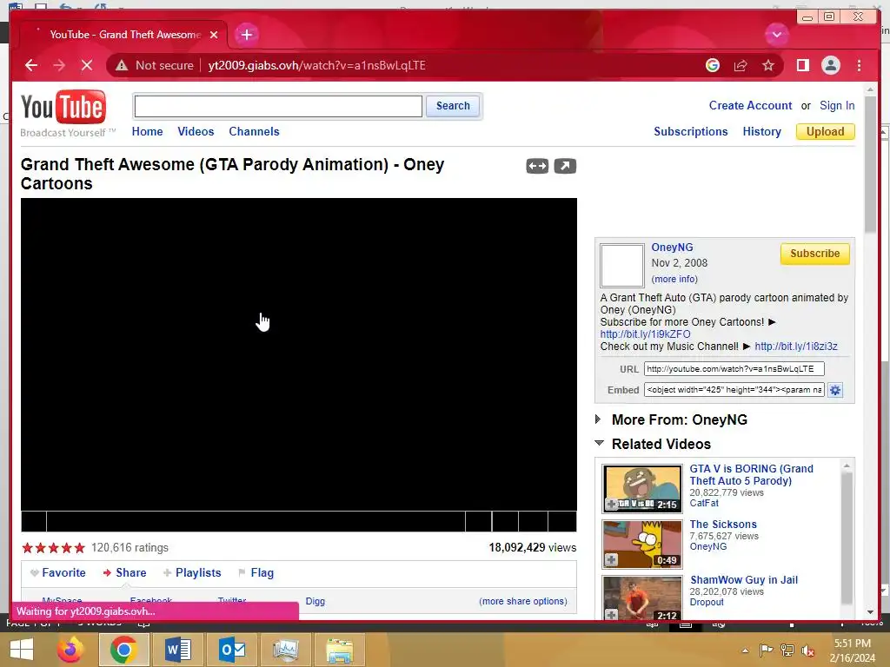Click the yellow Upload button

(x=826, y=132)
